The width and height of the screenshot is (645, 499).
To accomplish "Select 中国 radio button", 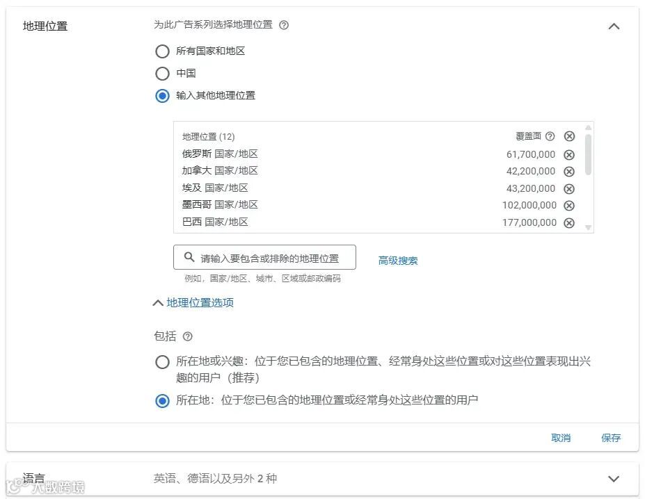I will point(162,74).
